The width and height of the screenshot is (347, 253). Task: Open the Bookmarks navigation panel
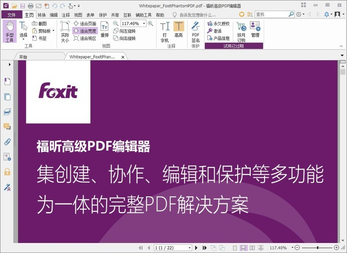[7, 82]
